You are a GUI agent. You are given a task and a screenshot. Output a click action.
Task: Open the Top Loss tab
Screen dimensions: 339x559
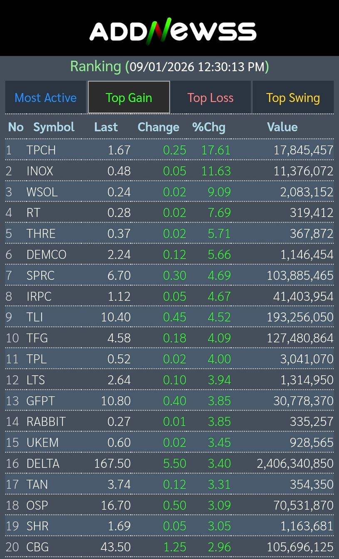[x=210, y=98]
